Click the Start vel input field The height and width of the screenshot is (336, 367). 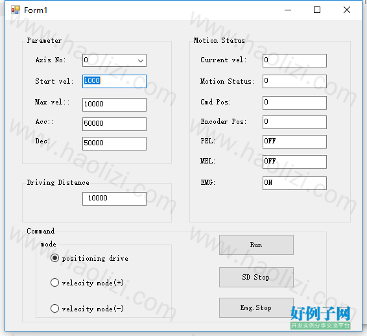114,81
